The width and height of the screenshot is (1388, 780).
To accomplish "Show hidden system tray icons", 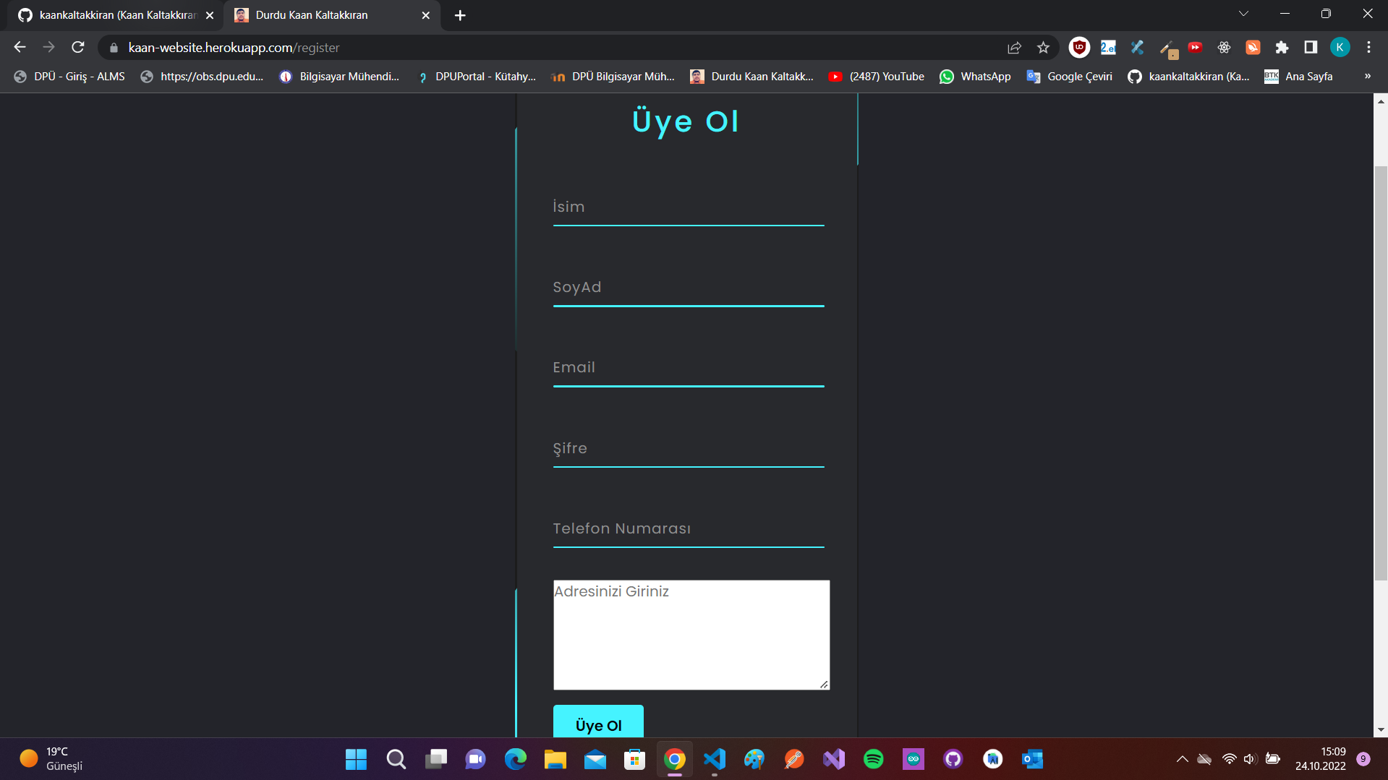I will click(1183, 759).
